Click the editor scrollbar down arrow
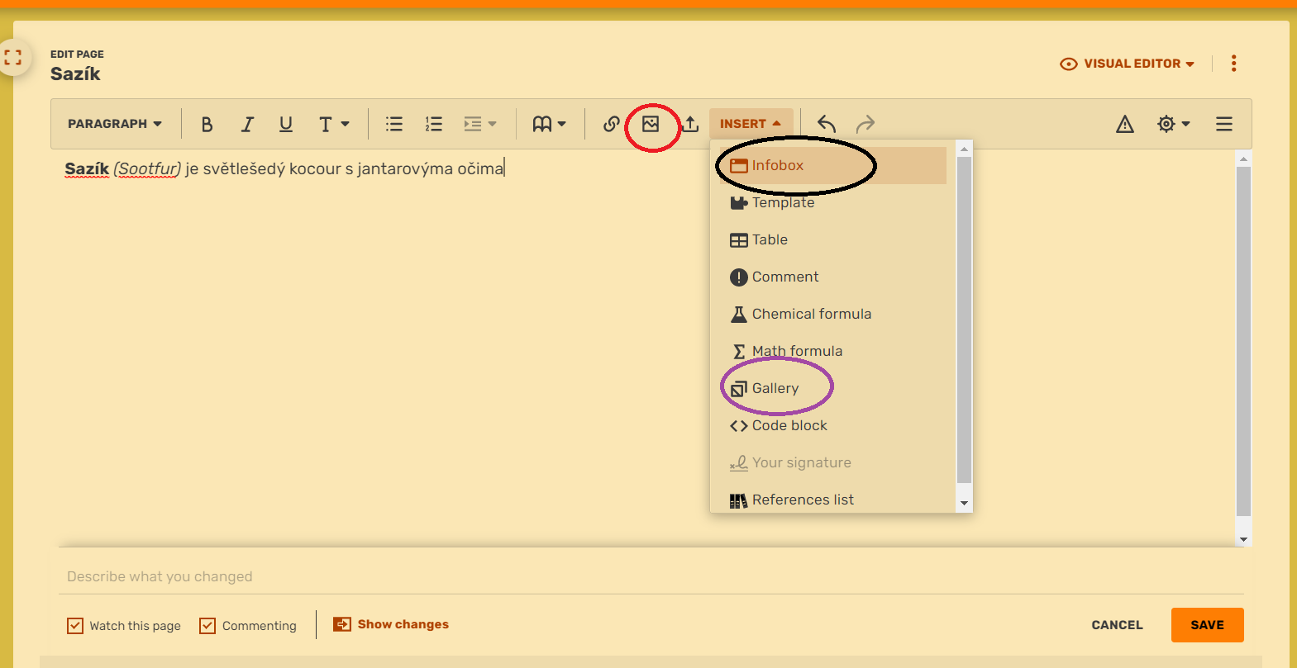Viewport: 1297px width, 668px height. (1243, 539)
